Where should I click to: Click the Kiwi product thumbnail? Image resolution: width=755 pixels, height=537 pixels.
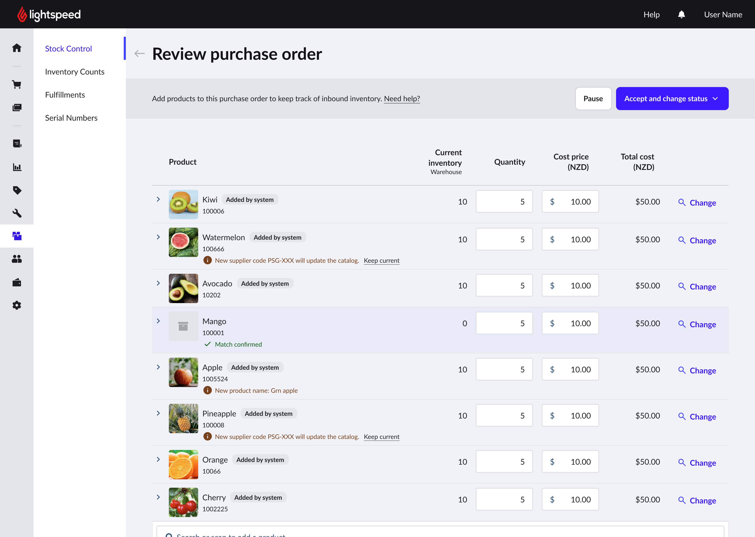pyautogui.click(x=184, y=204)
